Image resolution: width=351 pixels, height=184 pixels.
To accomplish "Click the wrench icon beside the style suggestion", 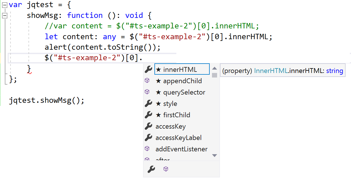I will click(x=148, y=103).
